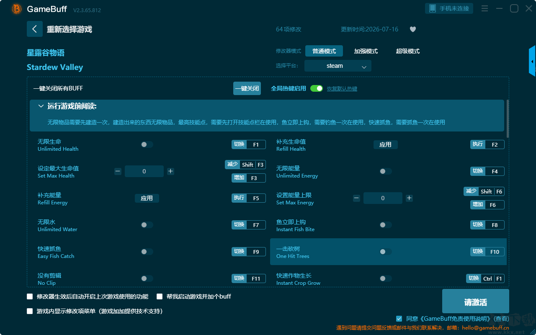Screen dimensions: 536x335
Task: Check 修改器生效后自动开启上次游戏使用的功能 checkbox
Action: pos(30,296)
